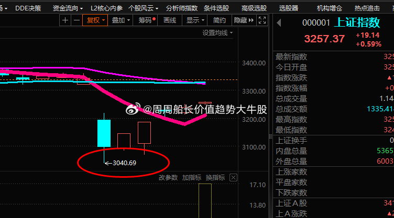Click index price 3257.37
This screenshot has height=218, width=394.
tap(324, 39)
